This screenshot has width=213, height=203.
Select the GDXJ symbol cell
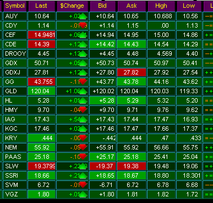tap(15, 72)
